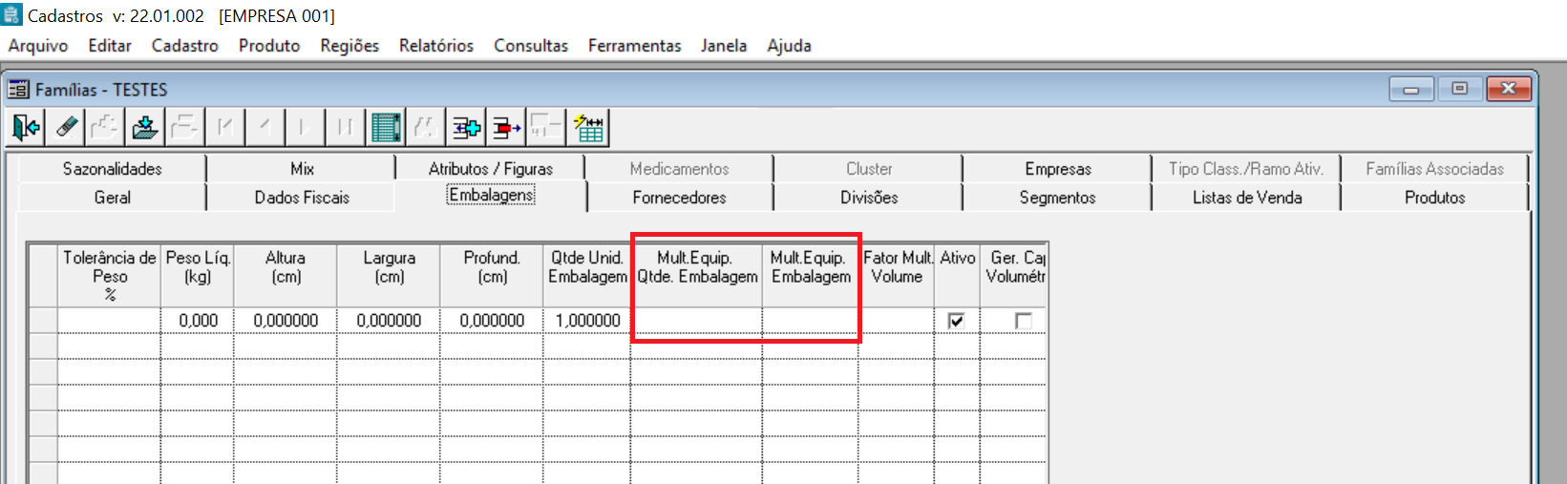Switch to the Mix tab
The image size is (1567, 484).
pos(302,169)
